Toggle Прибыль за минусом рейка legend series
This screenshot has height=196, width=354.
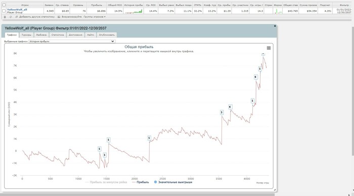pos(106,182)
